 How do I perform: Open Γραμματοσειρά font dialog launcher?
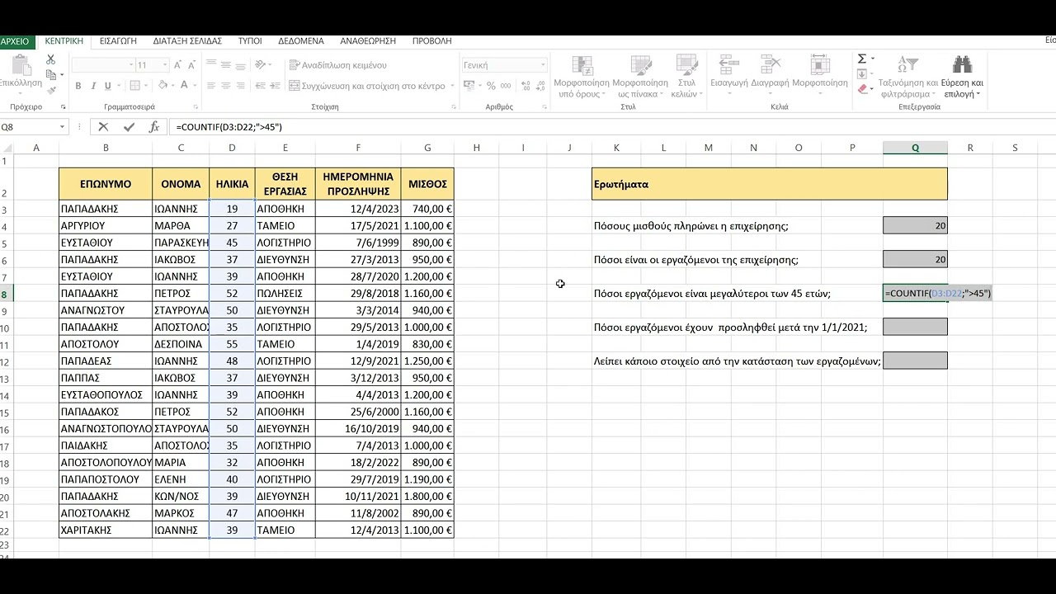tap(196, 107)
